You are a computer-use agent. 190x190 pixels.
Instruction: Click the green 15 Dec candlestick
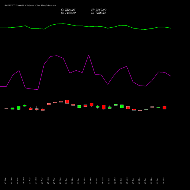122,106
